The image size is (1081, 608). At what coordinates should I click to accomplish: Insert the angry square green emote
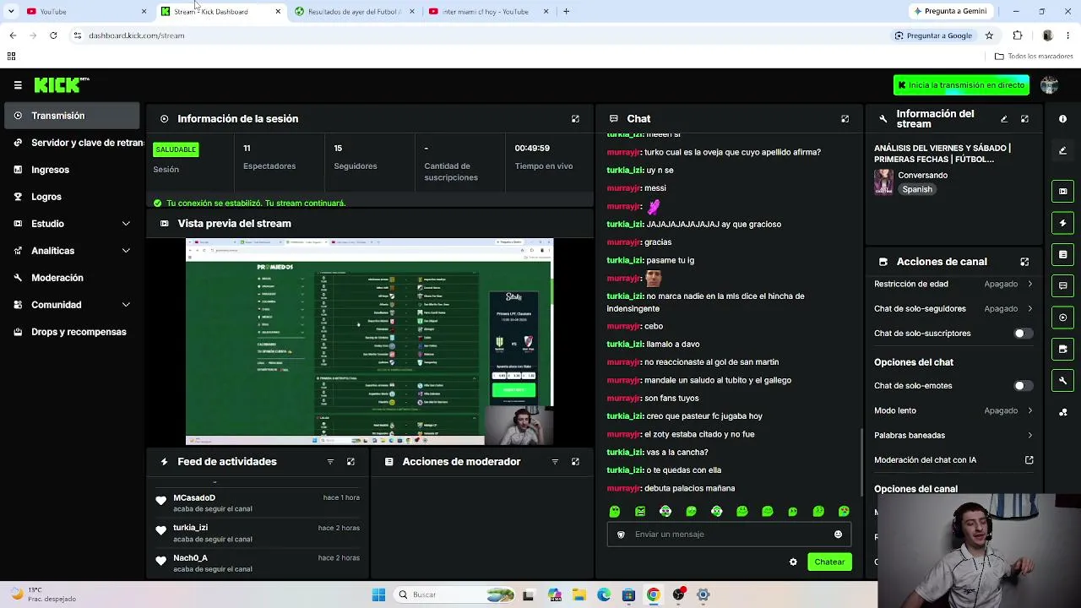(x=640, y=511)
